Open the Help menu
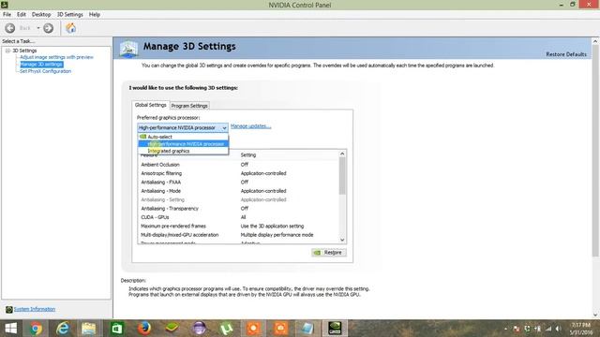Screen dimensions: 600x337 [94, 14]
